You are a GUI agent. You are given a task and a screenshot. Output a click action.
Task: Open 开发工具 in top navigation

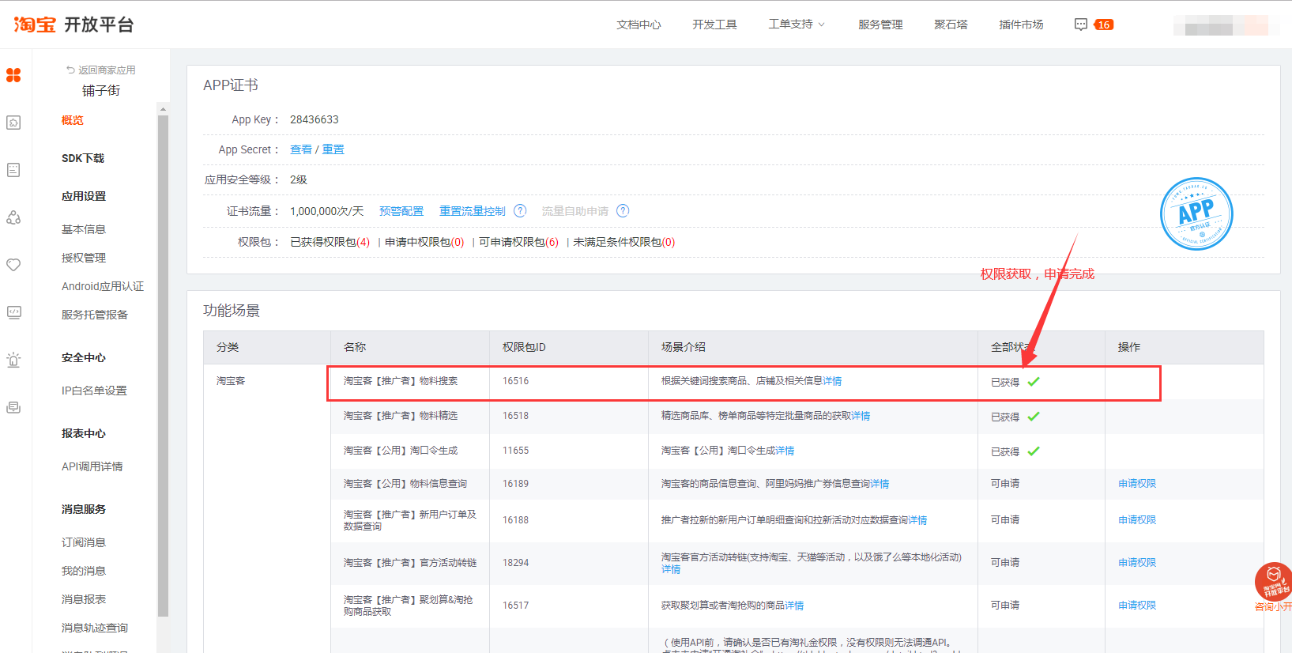pyautogui.click(x=714, y=25)
